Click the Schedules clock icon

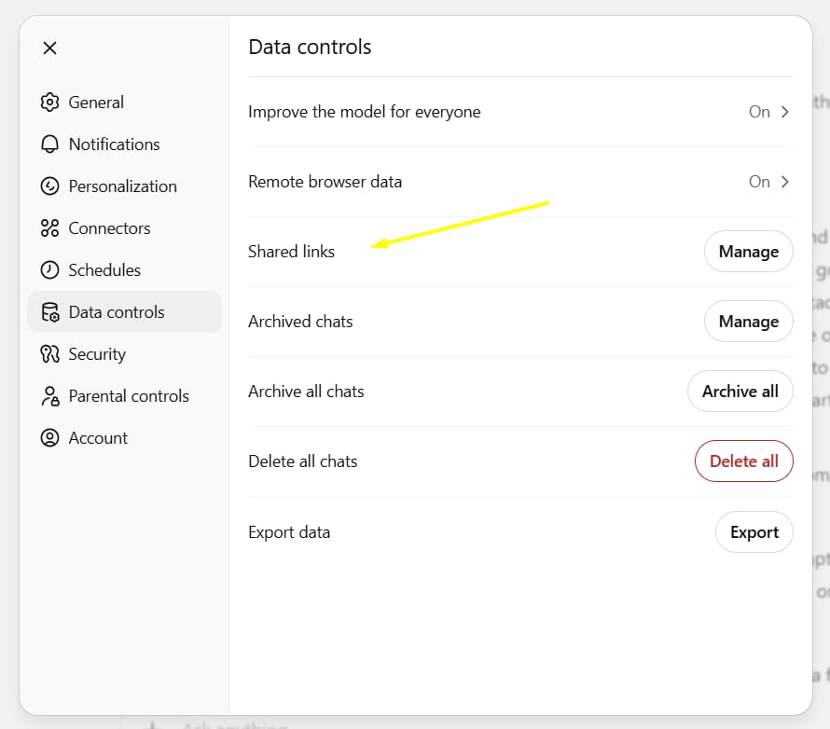pos(49,270)
